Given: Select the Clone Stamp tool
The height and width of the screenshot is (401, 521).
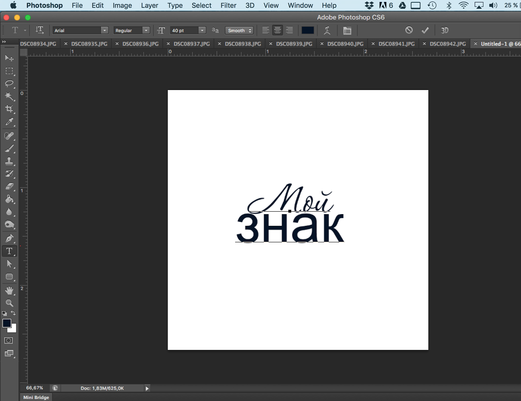Looking at the screenshot, I should pos(9,161).
